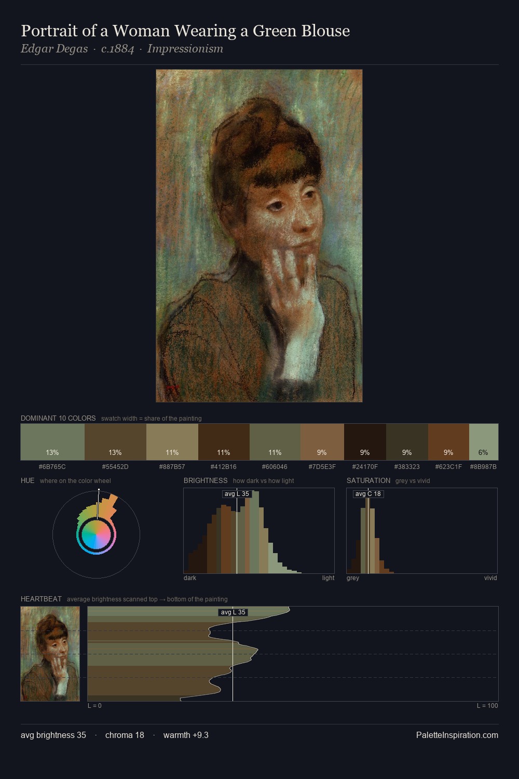This screenshot has width=519, height=779.
Task: Pick the #24170F darkest swatch
Action: pyautogui.click(x=365, y=442)
